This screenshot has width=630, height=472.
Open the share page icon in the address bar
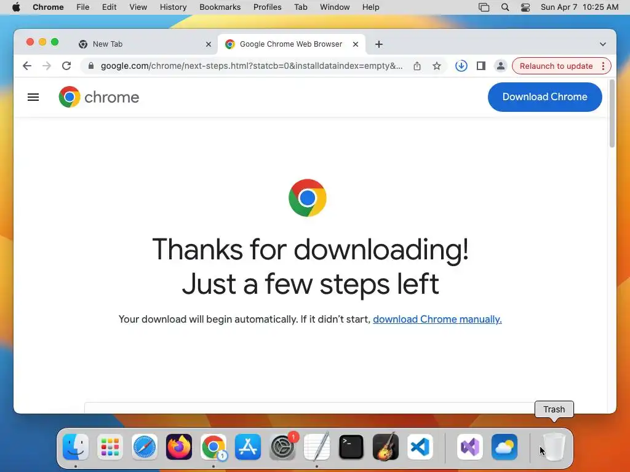[x=417, y=66]
